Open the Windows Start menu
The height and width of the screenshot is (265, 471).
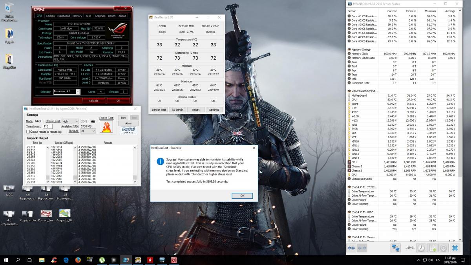coord(6,260)
